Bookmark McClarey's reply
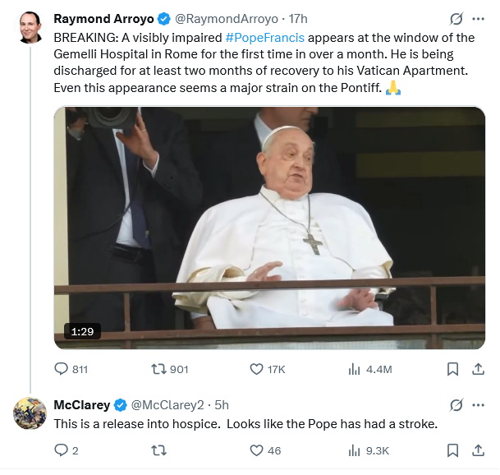The width and height of the screenshot is (500, 475). 452,450
